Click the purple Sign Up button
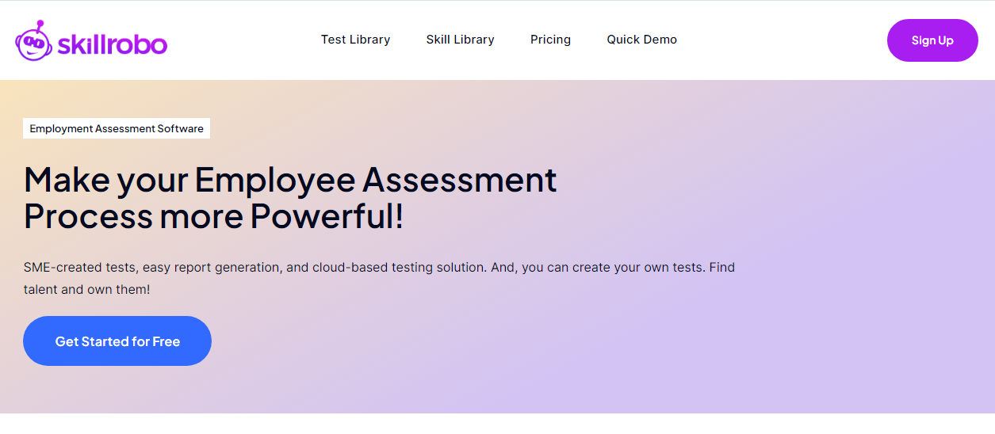This screenshot has height=434, width=995. click(932, 40)
